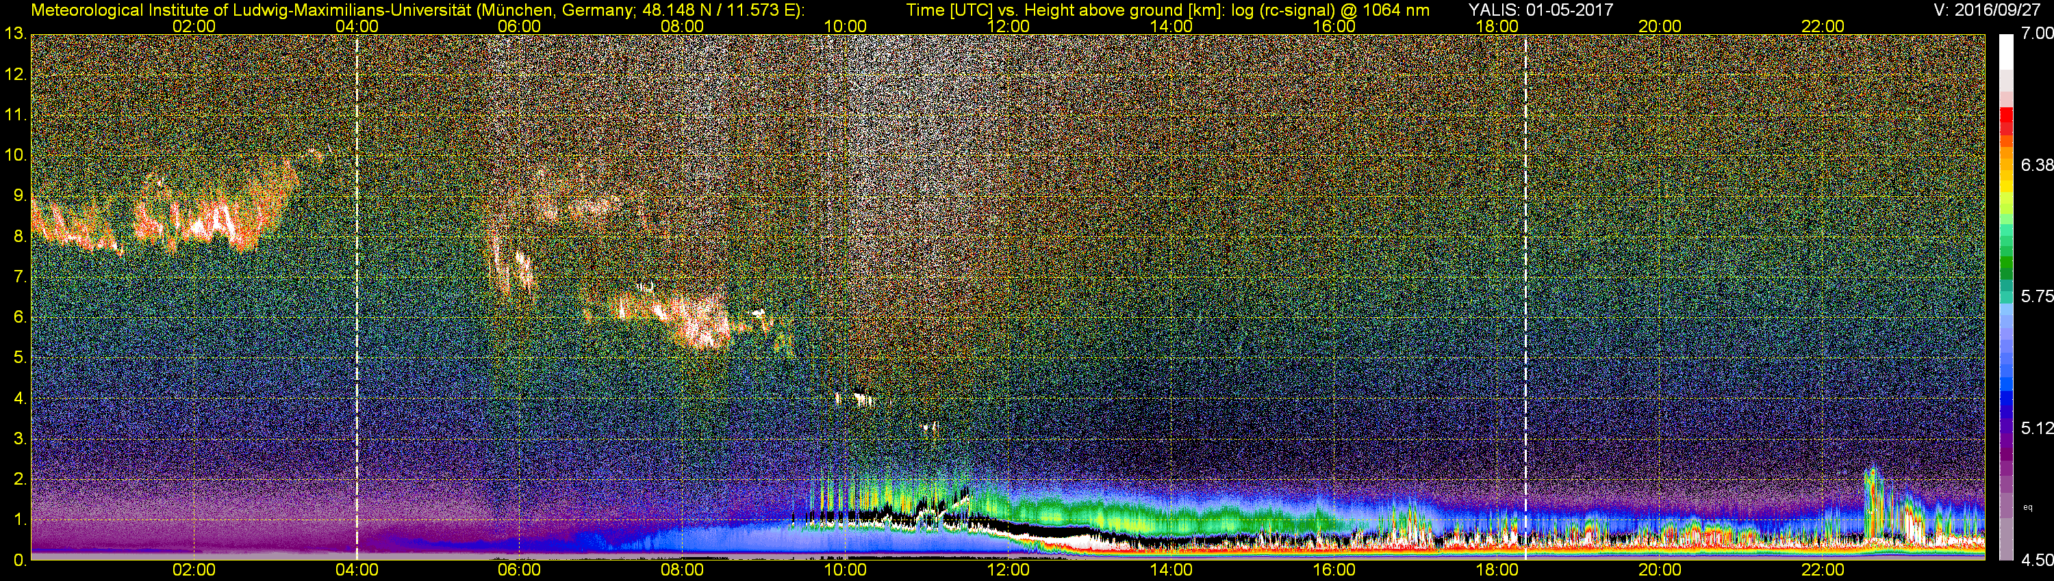Screen dimensions: 2054x581
Task: Select the 11 km height axis label
Action: coord(14,116)
